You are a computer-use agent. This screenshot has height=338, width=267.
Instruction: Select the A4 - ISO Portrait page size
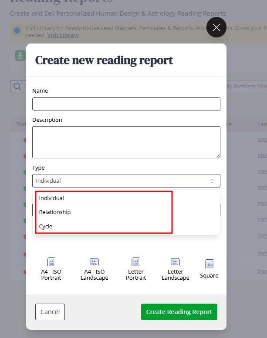(x=51, y=268)
